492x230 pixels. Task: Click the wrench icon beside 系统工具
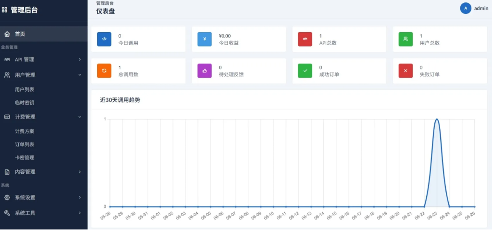[x=7, y=213]
